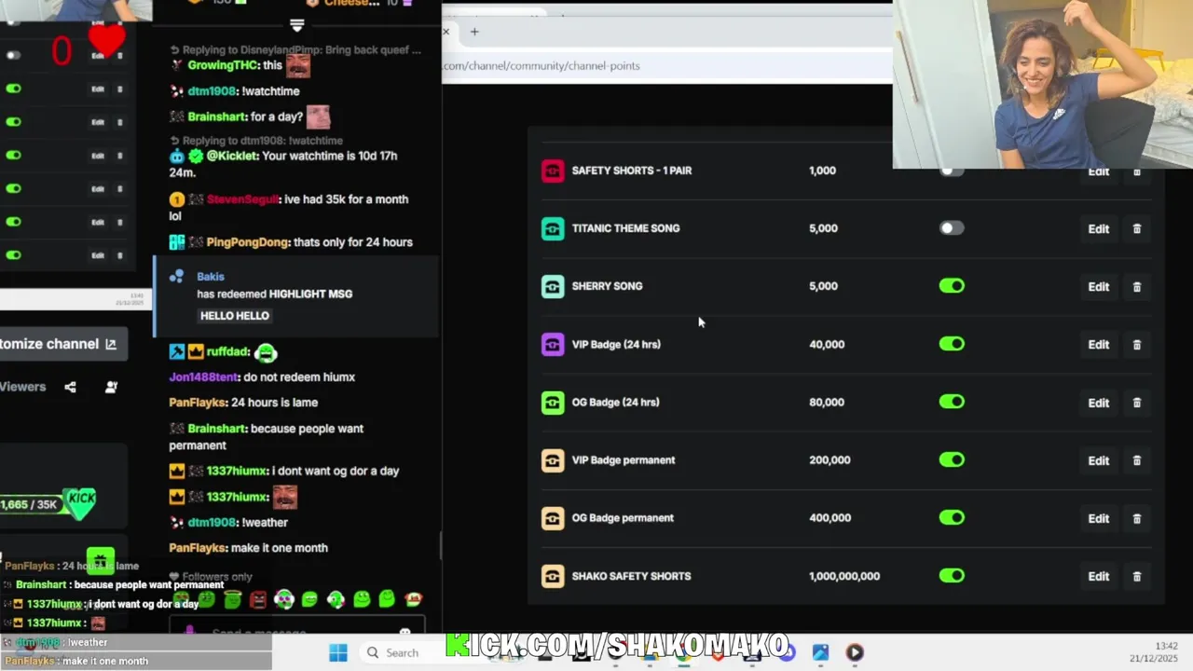The width and height of the screenshot is (1193, 671).
Task: Disable the OG Badge permanent toggle
Action: click(x=952, y=517)
